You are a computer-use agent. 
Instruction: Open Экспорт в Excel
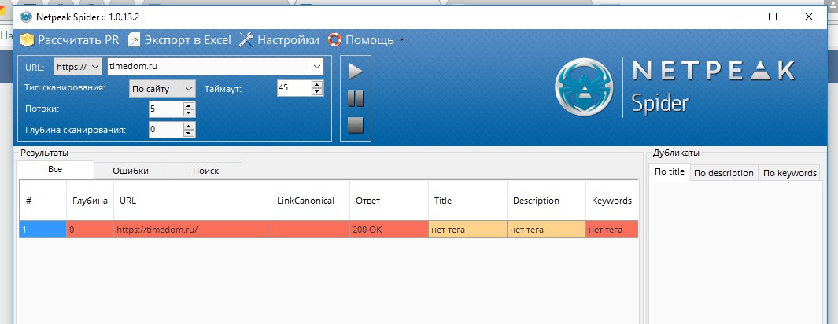point(179,40)
